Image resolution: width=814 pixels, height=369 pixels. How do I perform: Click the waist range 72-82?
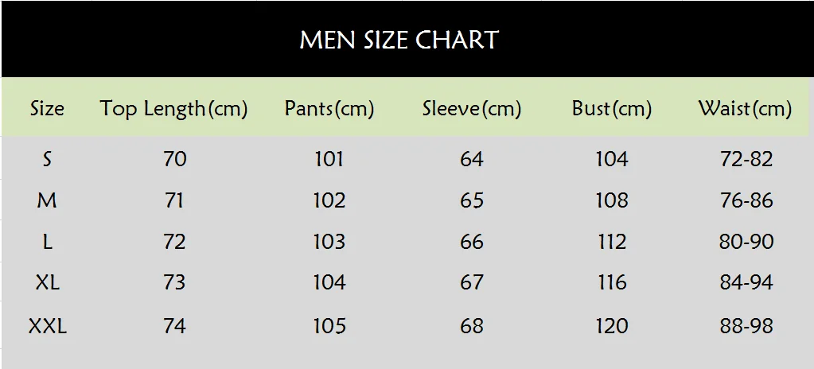pyautogui.click(x=746, y=159)
